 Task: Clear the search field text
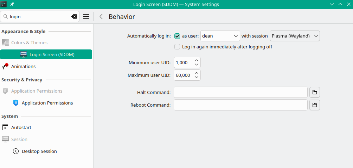(x=74, y=16)
